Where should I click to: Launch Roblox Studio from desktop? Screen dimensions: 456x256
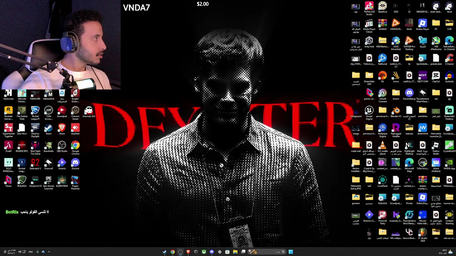click(436, 148)
